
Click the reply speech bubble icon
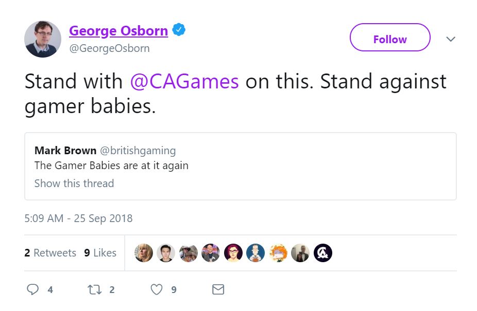pyautogui.click(x=33, y=290)
